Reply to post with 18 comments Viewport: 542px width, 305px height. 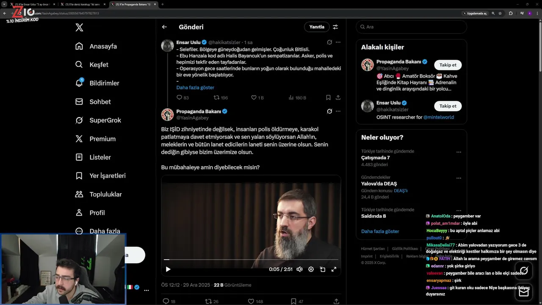click(x=169, y=302)
